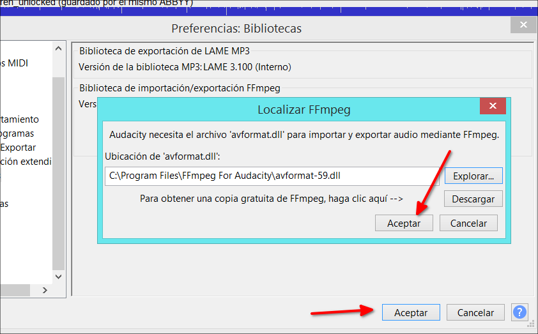538x334 pixels.
Task: Click Descargar to get FFmpeg
Action: tap(473, 199)
